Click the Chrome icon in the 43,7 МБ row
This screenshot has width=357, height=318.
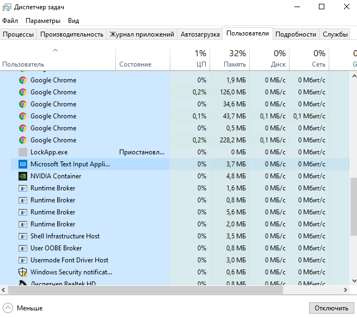pos(23,116)
